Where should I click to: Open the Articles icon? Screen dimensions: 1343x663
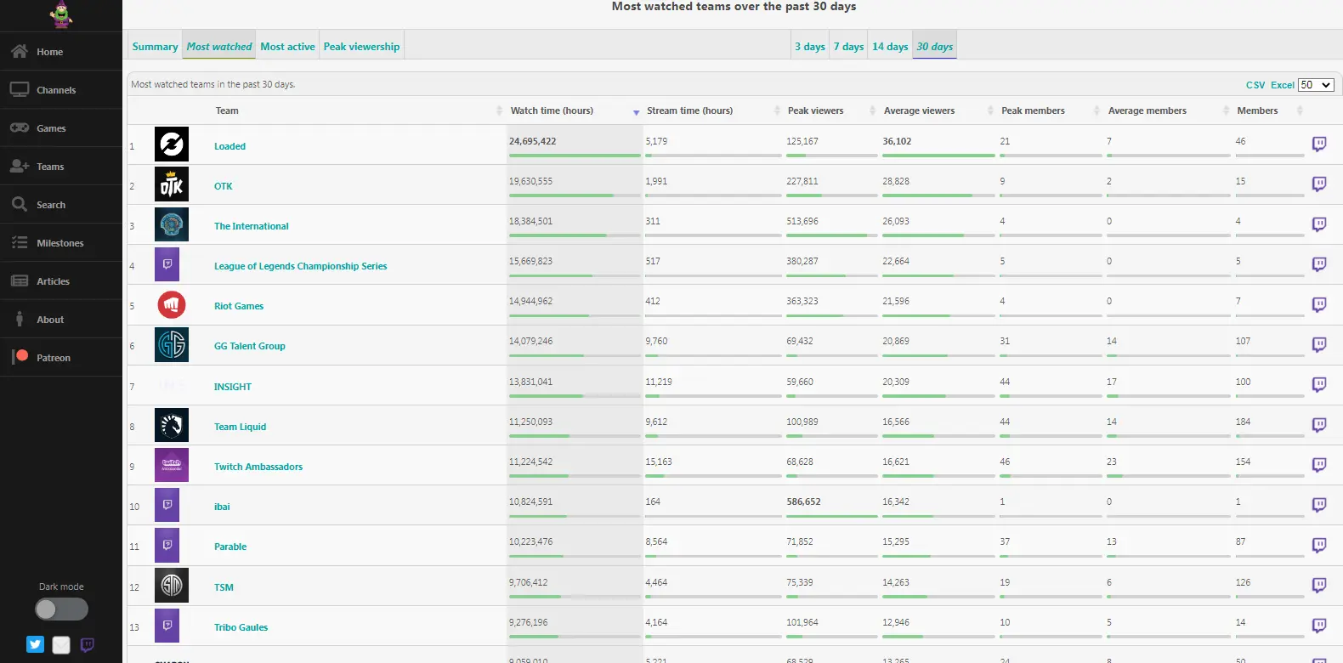tap(20, 281)
